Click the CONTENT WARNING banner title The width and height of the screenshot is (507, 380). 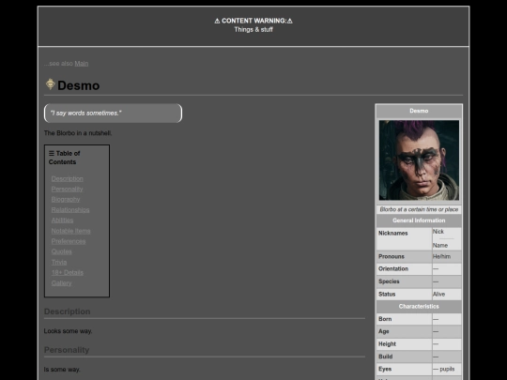[x=253, y=21]
